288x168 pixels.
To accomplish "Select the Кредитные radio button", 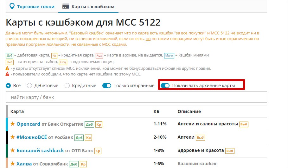I will [67, 86].
